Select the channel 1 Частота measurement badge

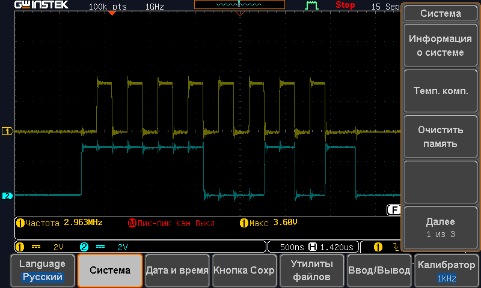(20, 223)
